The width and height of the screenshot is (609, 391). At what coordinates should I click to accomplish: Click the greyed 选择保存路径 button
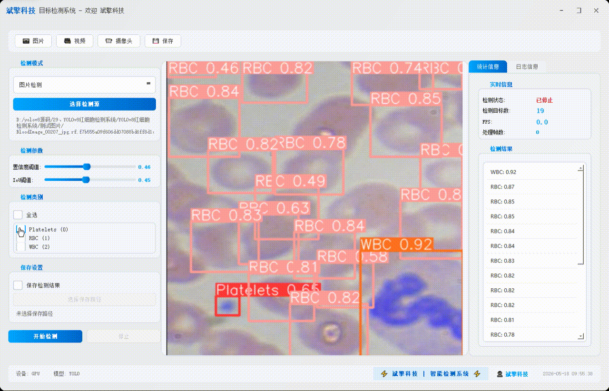[84, 300]
